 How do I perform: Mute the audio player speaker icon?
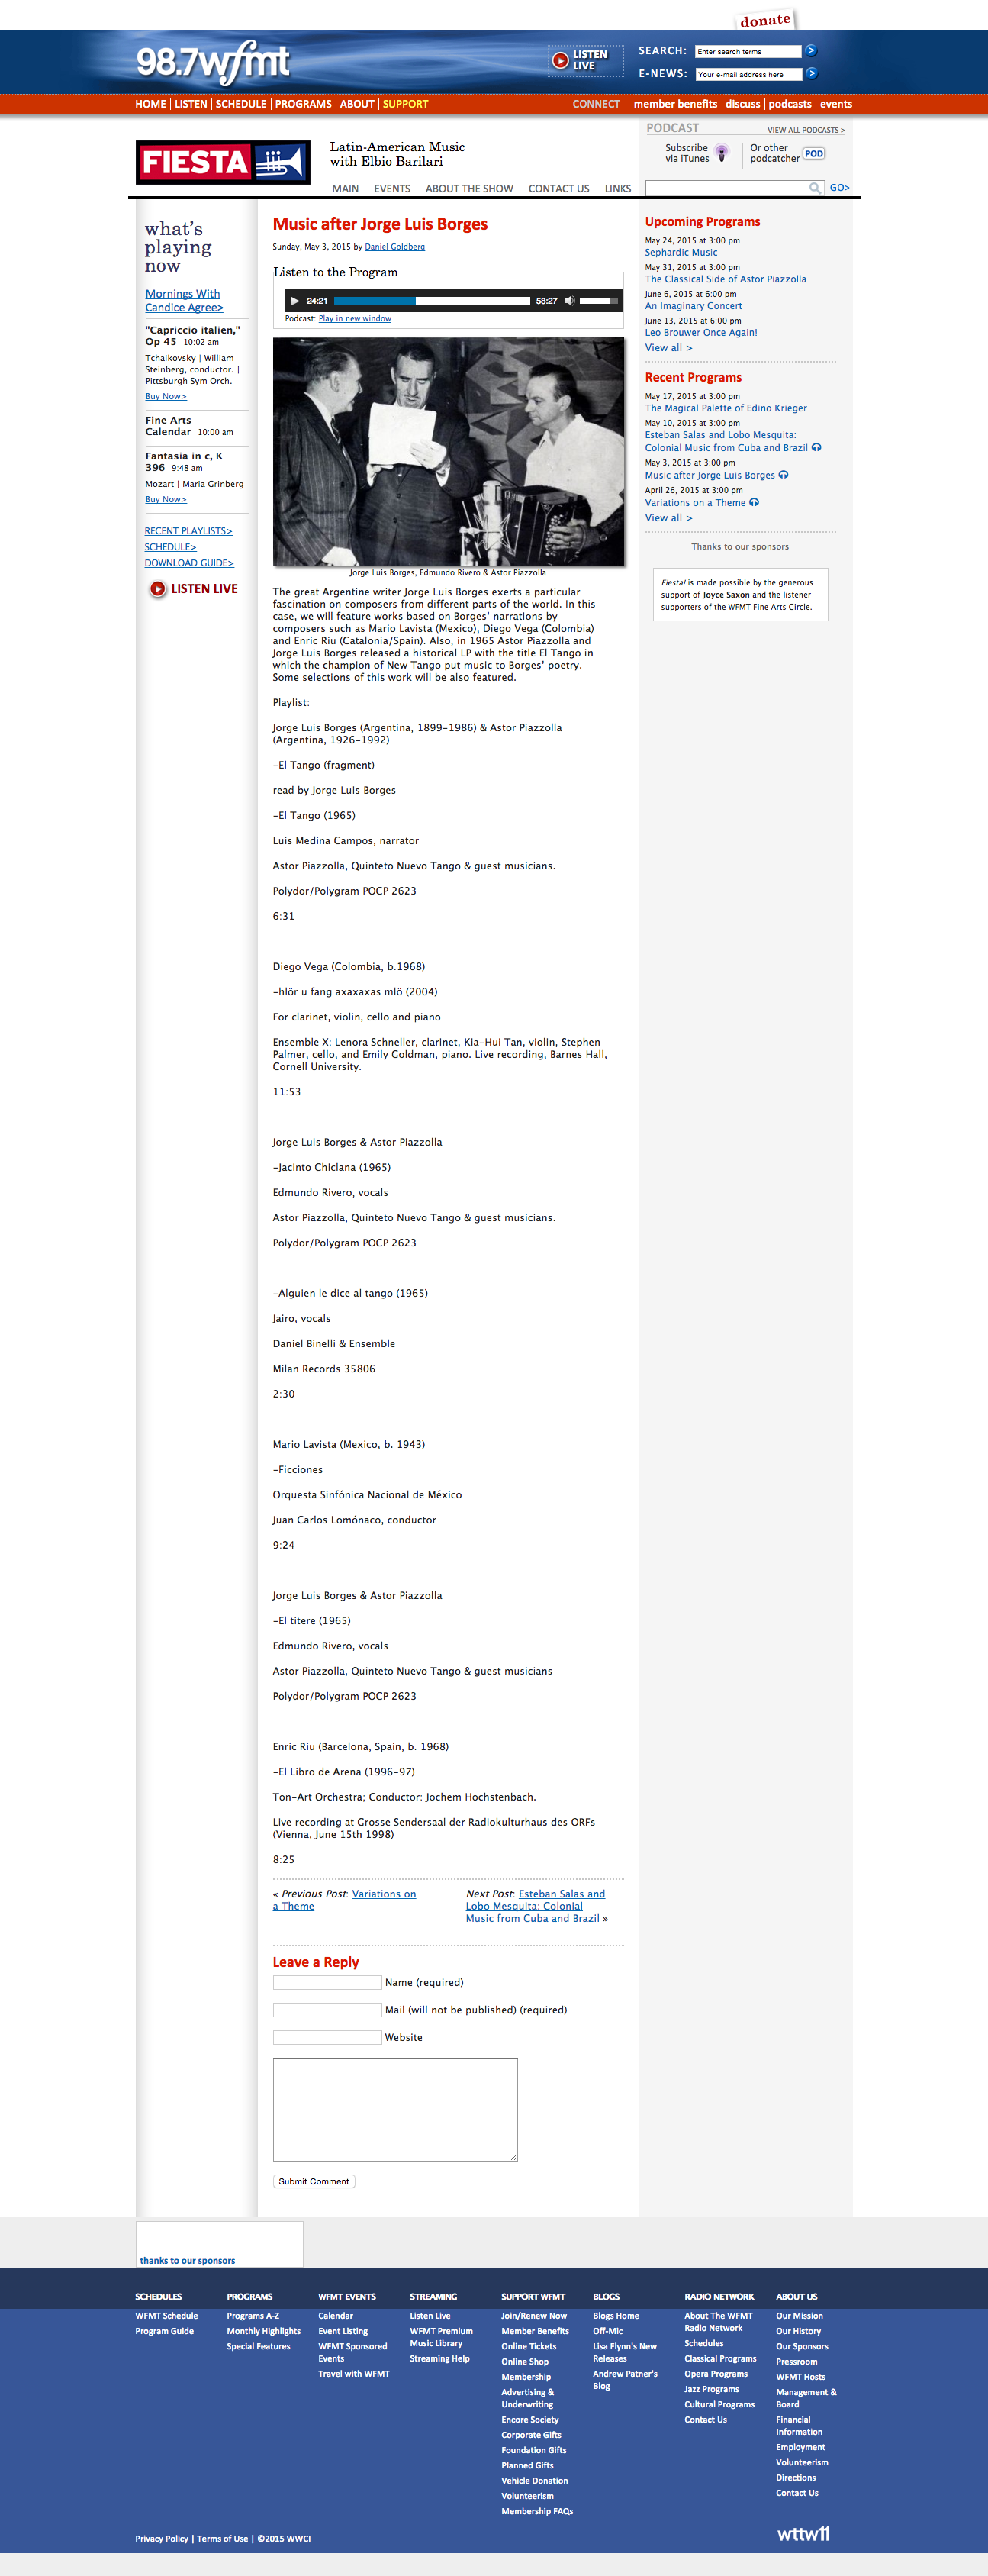[569, 301]
